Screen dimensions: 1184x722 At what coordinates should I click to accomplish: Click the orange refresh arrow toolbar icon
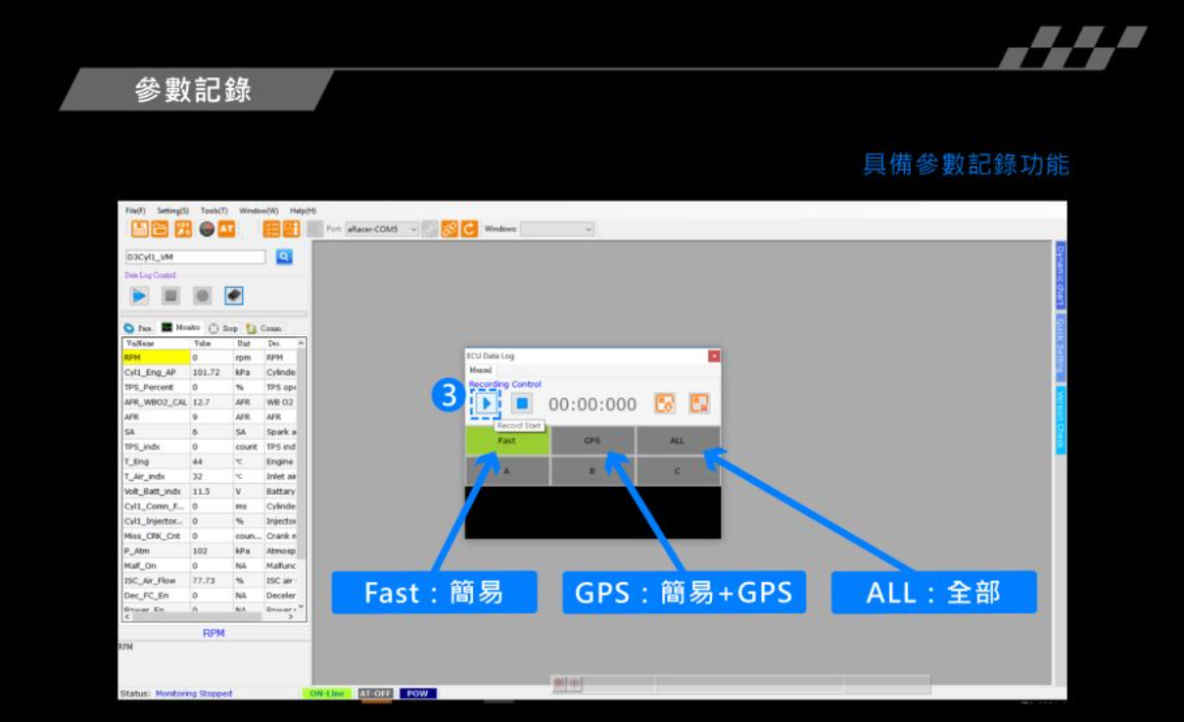click(x=469, y=228)
